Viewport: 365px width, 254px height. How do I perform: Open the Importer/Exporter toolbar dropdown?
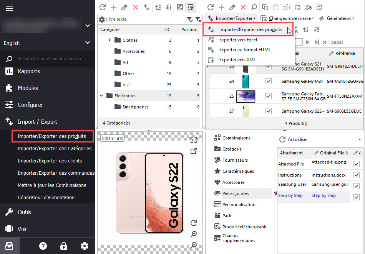[232, 18]
